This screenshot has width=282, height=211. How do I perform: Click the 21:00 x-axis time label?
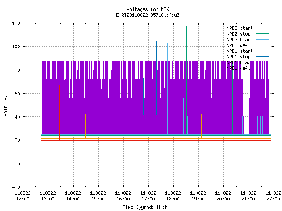[x=248, y=199]
